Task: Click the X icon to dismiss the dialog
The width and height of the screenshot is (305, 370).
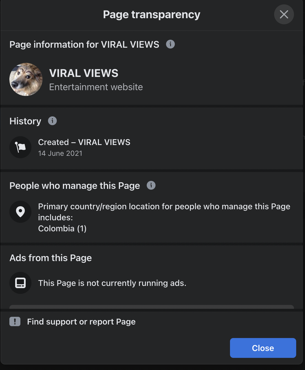Action: 284,14
